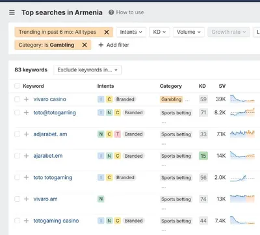Click the plus icon beside totogaming casino

[26, 221]
